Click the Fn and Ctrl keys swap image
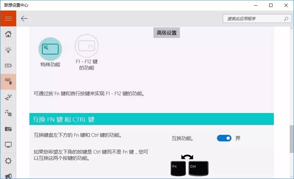Image resolution: width=294 pixels, height=179 pixels. coord(189,165)
